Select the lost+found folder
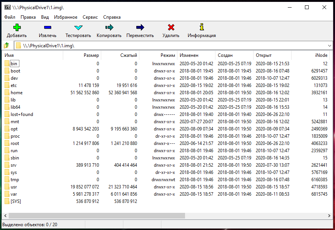The width and height of the screenshot is (335, 230). coord(22,114)
